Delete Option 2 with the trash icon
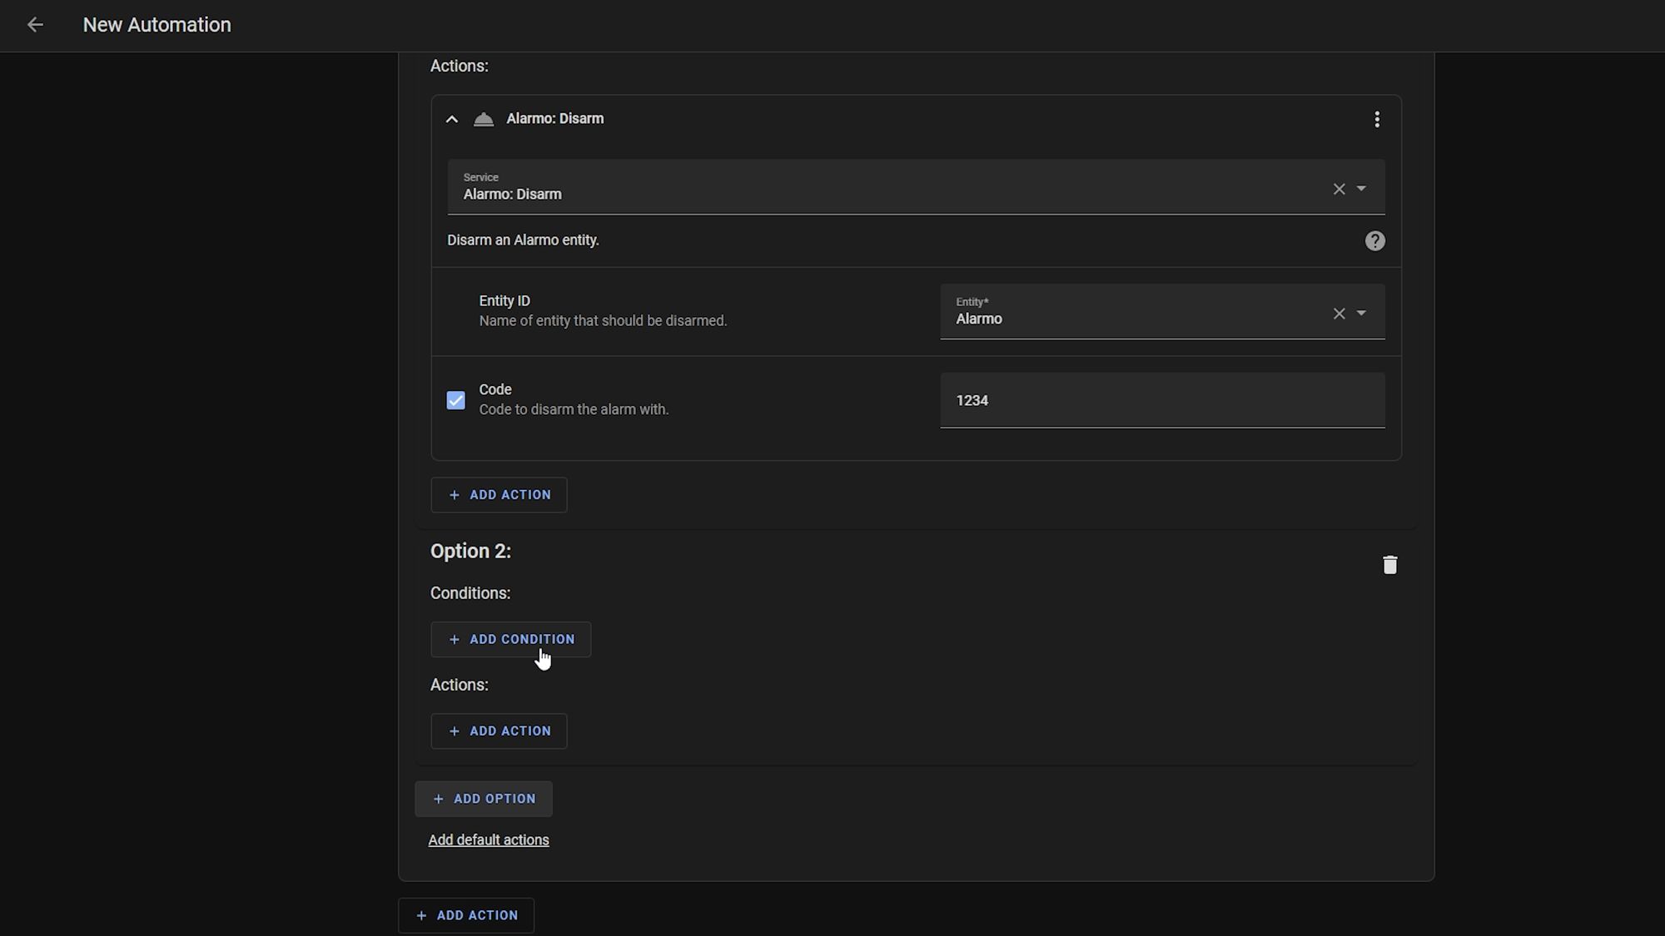The height and width of the screenshot is (936, 1665). click(1389, 565)
